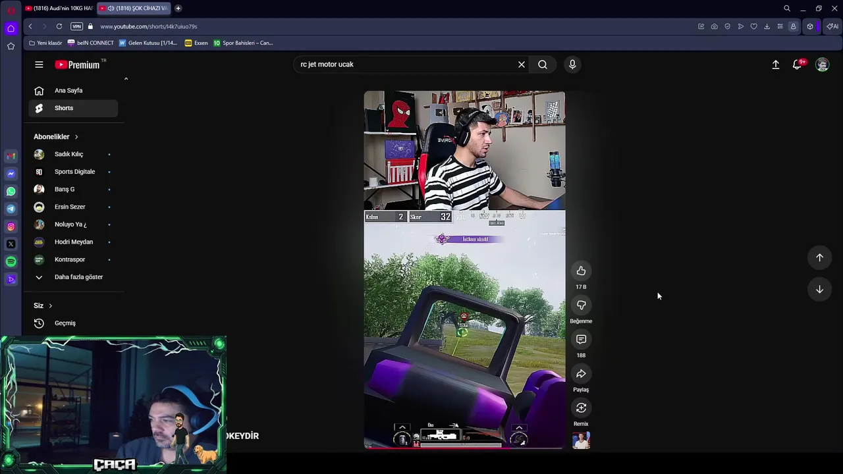Open Instagram in Opera sidebar
Screen dimensions: 843x474
click(11, 226)
